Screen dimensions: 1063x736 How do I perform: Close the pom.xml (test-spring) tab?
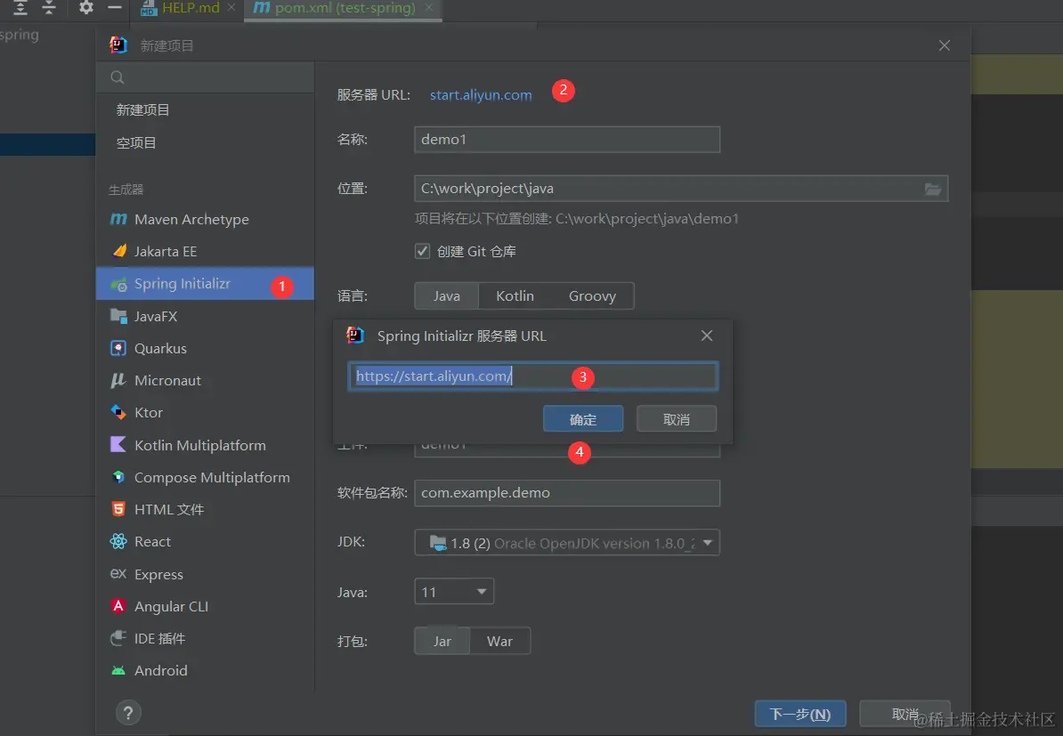click(x=428, y=7)
